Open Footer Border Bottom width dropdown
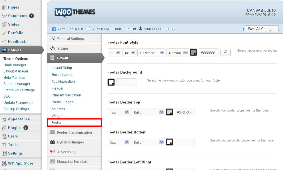This screenshot has width=285, height=170. pos(119,142)
